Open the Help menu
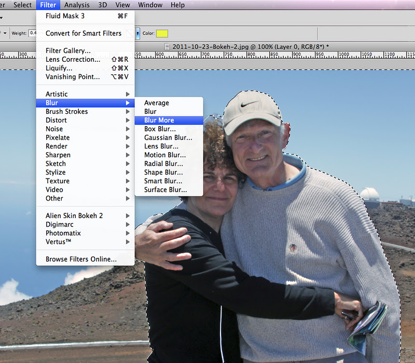The height and width of the screenshot is (363, 415). (x=177, y=5)
